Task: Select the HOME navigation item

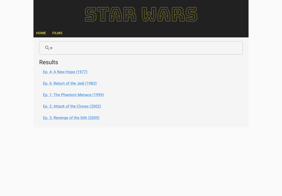Action: pyautogui.click(x=41, y=33)
